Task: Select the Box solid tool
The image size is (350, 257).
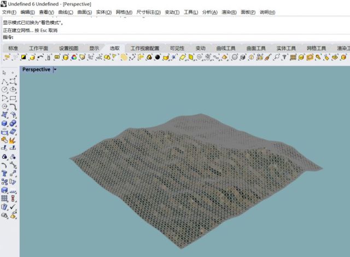Action: coord(4,123)
